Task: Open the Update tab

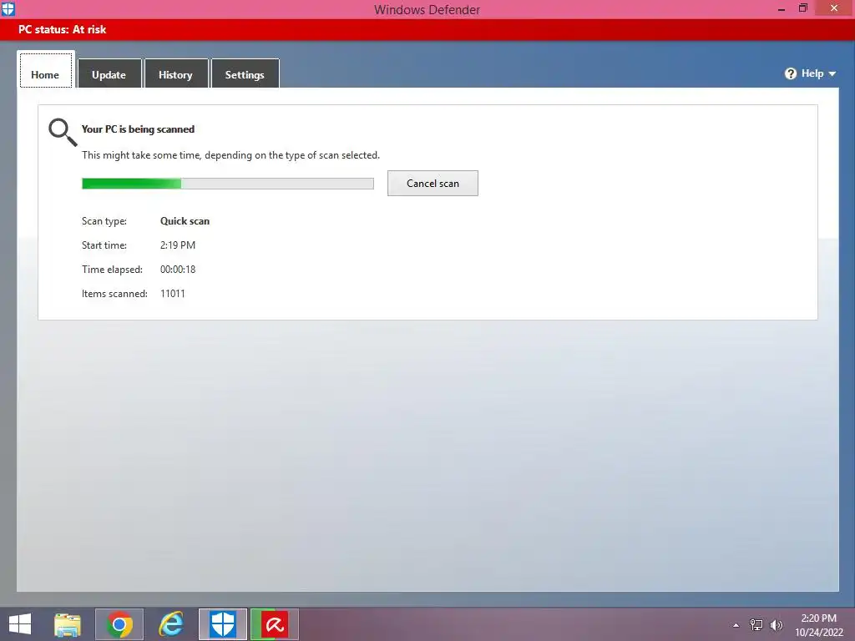Action: tap(109, 74)
